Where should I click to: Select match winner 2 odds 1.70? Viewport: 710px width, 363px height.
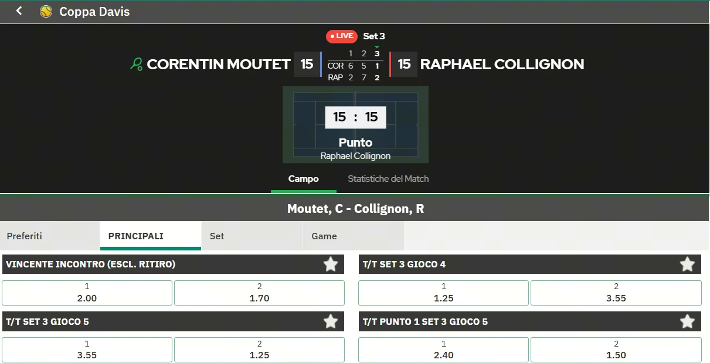click(259, 293)
